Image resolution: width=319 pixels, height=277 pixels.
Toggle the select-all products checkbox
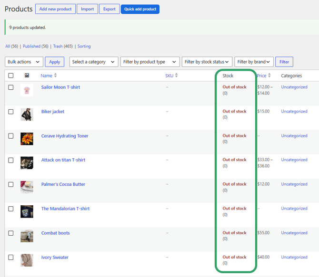[x=11, y=76]
